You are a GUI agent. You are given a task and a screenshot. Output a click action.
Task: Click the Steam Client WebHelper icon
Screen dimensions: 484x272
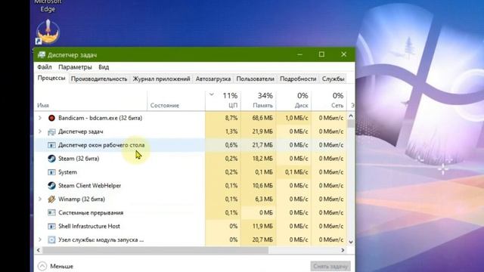(51, 186)
